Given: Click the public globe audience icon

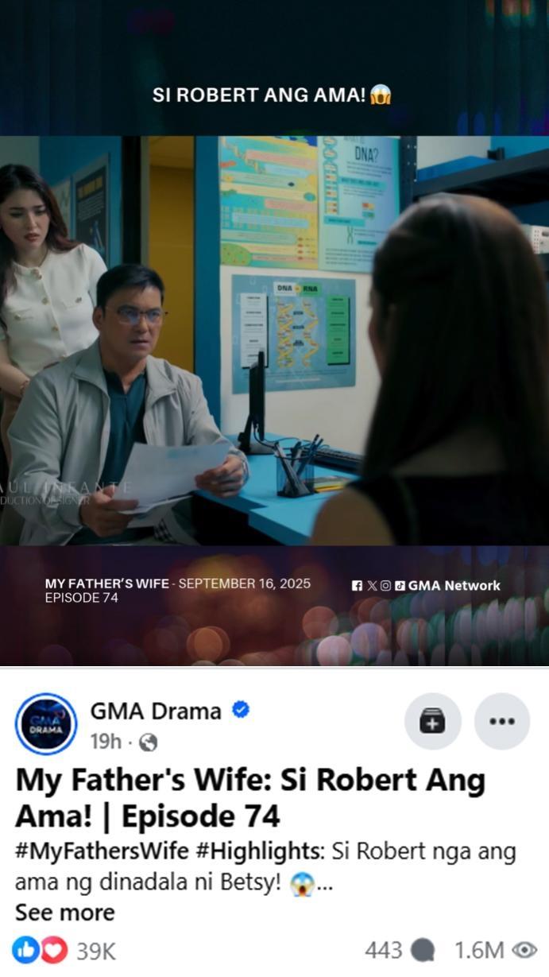Looking at the screenshot, I should point(148,742).
